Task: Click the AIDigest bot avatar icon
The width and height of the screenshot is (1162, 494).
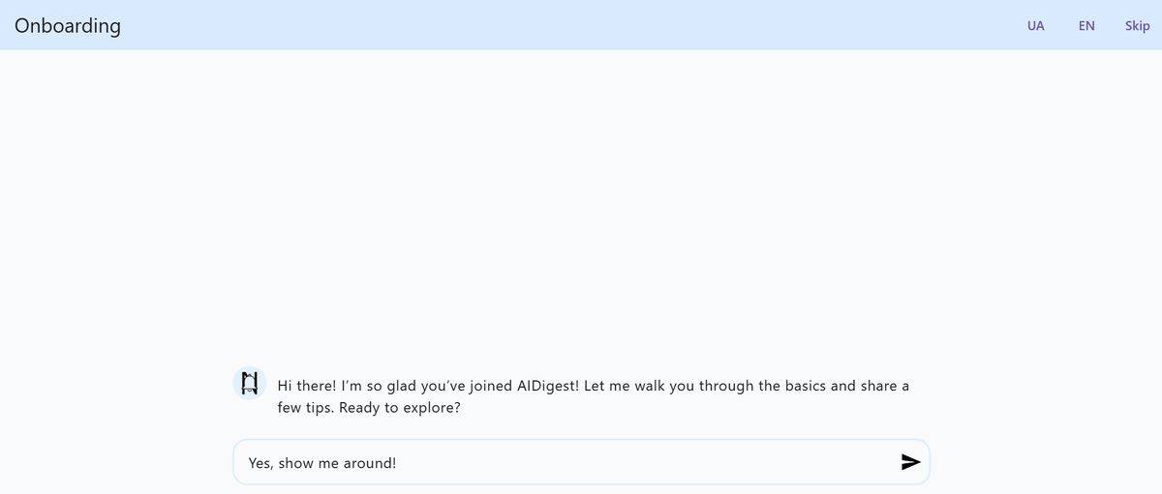Action: [x=249, y=383]
